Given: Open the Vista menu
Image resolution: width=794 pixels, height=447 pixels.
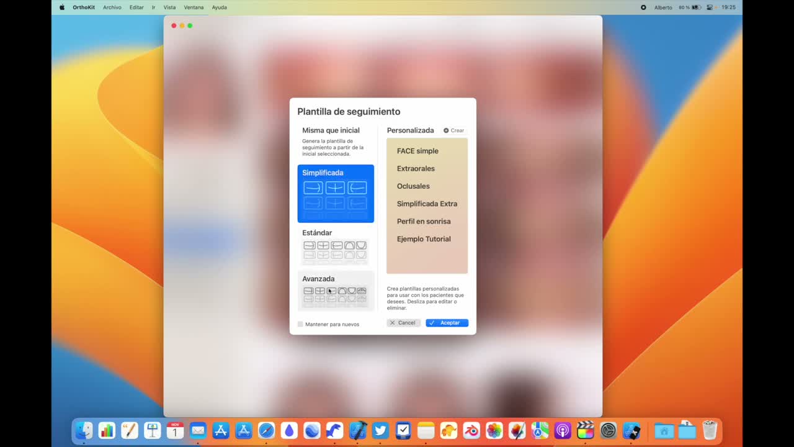Looking at the screenshot, I should (169, 7).
